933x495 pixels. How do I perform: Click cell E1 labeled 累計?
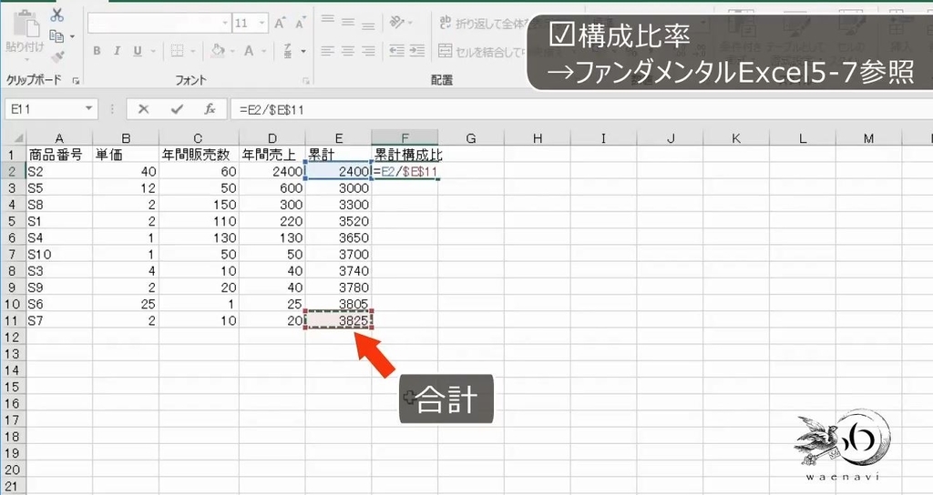click(x=339, y=155)
